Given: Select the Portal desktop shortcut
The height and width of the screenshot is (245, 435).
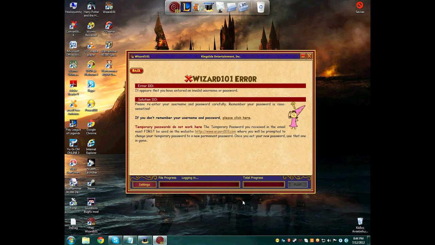Looking at the screenshot, I should pyautogui.click(x=73, y=204).
